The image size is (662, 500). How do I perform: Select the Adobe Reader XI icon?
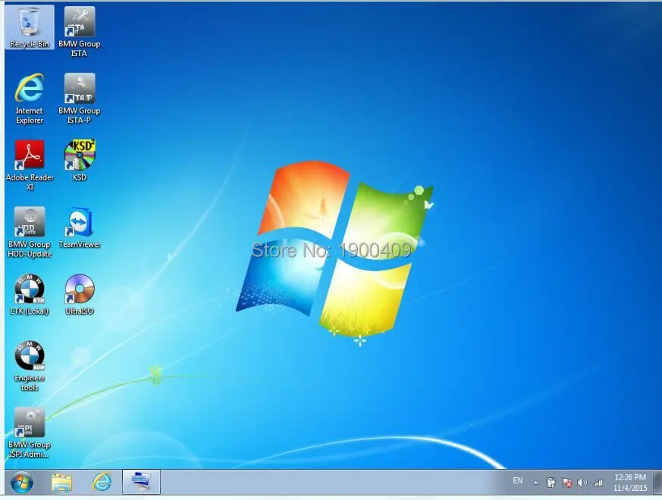[29, 165]
